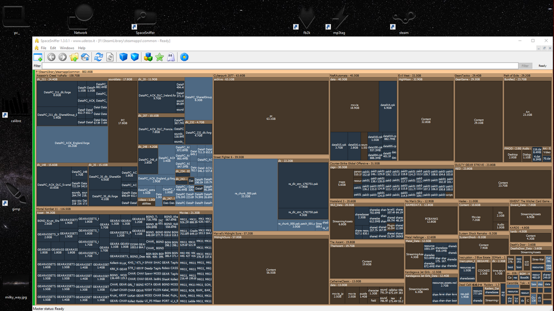Viewport: 554px width, 311px height.
Task: Start a new master scan with blue arrows
Action: 99,57
